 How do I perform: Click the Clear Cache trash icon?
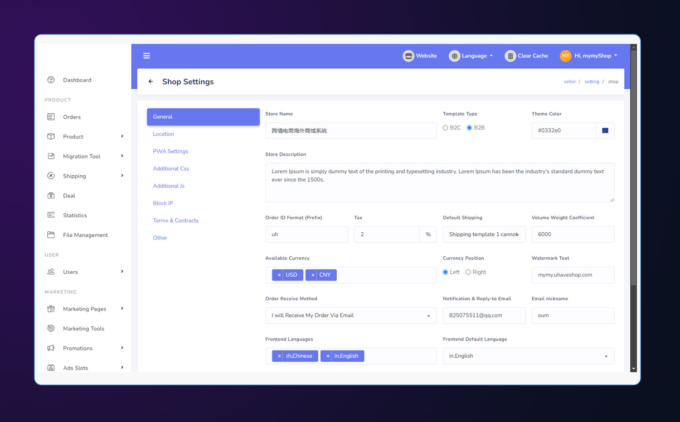[x=510, y=56]
